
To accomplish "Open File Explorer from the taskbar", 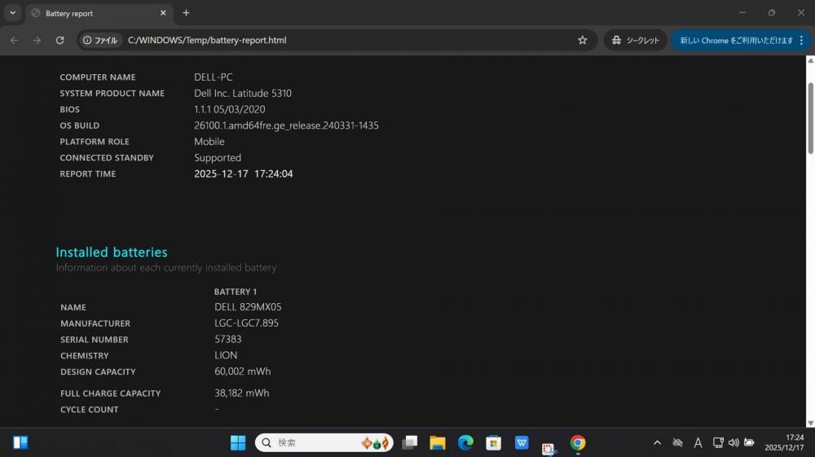I will coord(438,442).
